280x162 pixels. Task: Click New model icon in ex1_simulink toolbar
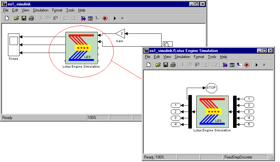pos(7,18)
